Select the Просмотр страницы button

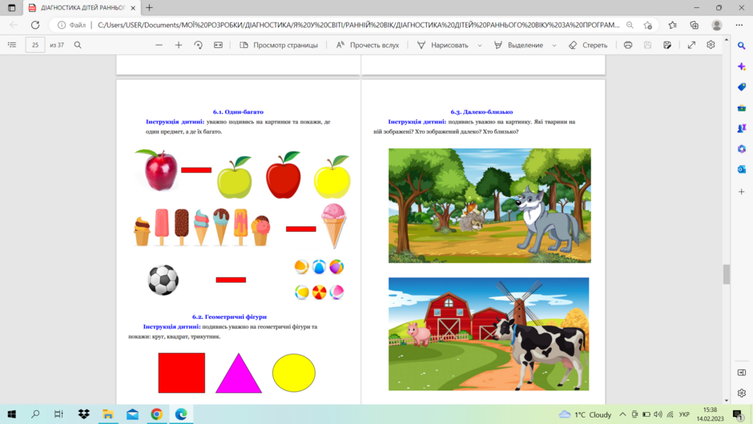279,45
